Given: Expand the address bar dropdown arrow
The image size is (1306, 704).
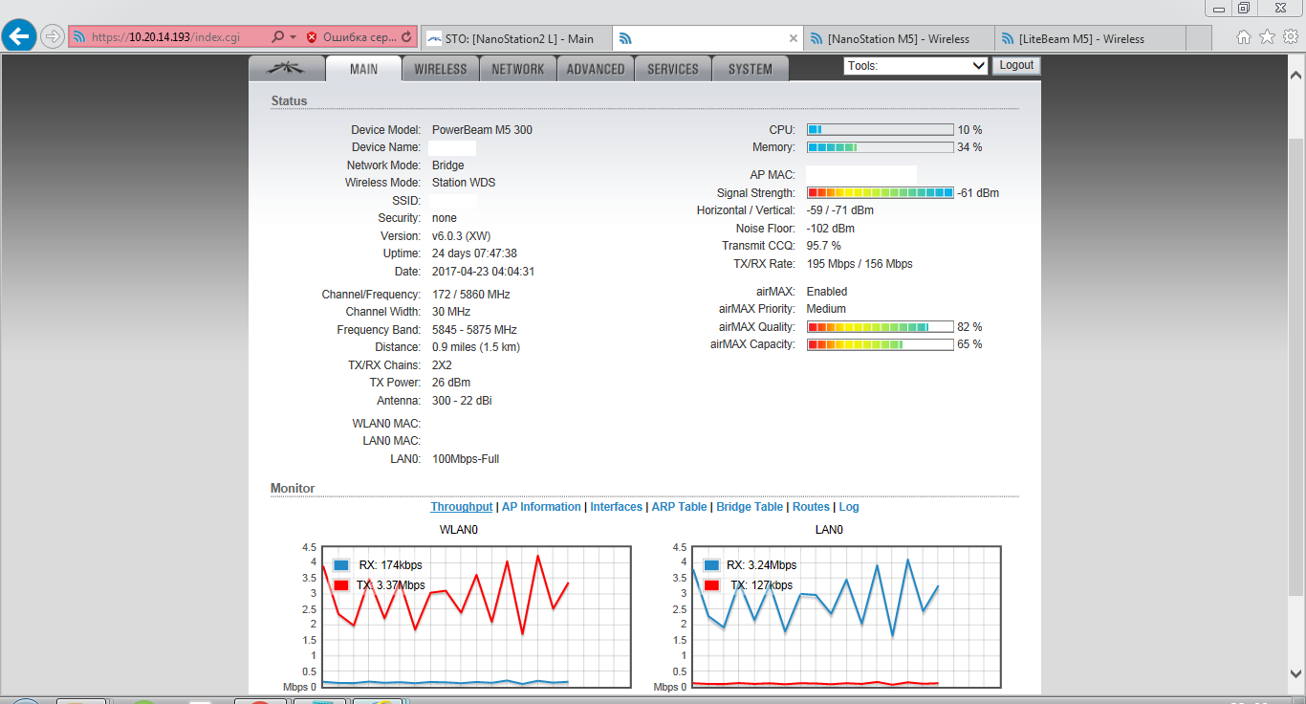Looking at the screenshot, I should (x=293, y=37).
